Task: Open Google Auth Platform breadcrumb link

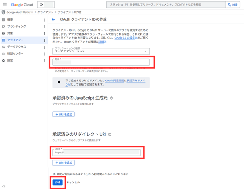Action: [x=20, y=12]
